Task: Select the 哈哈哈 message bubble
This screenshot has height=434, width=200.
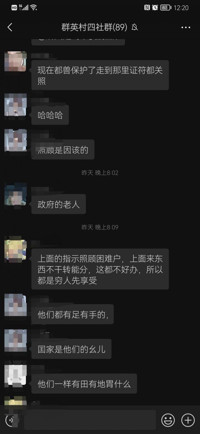Action: tap(50, 115)
